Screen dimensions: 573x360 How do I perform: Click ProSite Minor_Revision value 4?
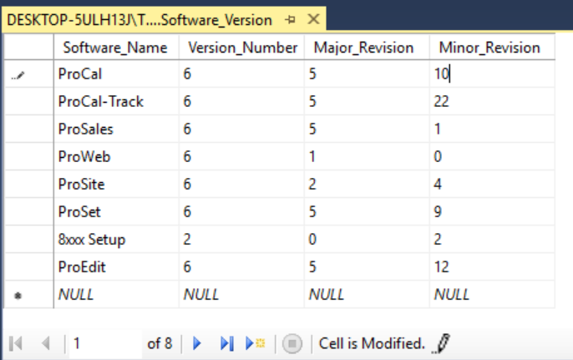(x=492, y=185)
